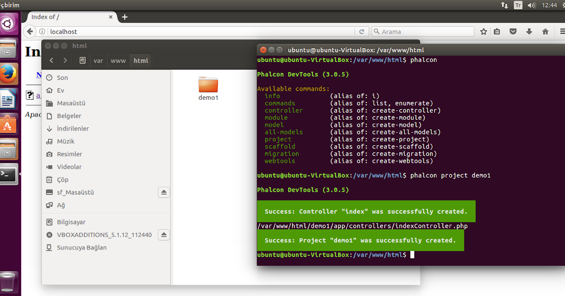Close the html Files window

(x=48, y=46)
